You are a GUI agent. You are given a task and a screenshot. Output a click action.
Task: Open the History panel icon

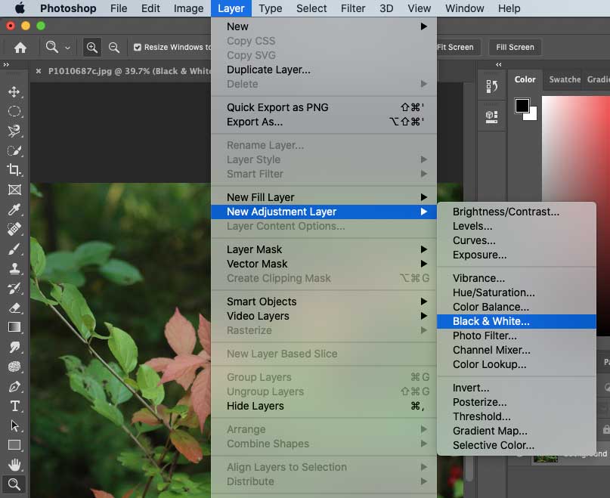[492, 86]
